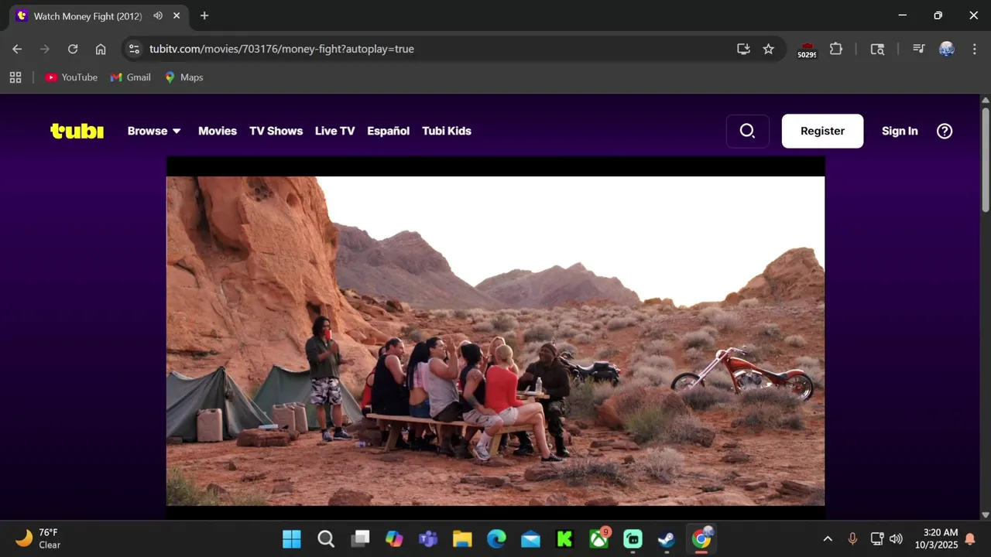
Task: Open the network icon in system tray
Action: pyautogui.click(x=877, y=539)
